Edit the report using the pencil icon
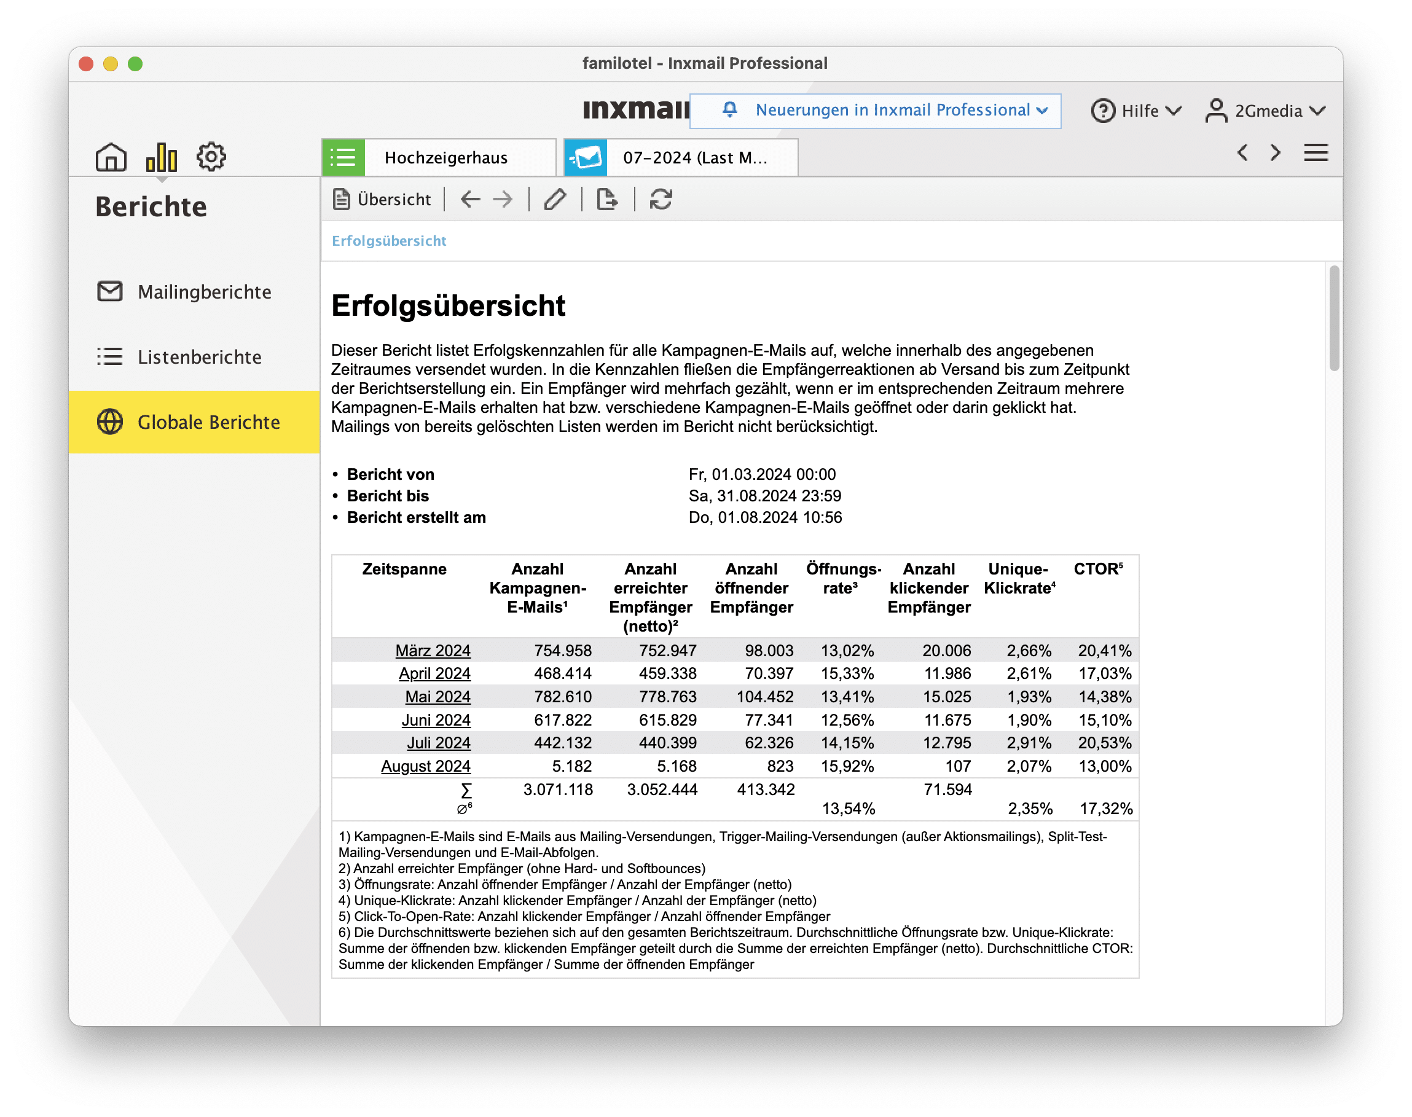Viewport: 1412px width, 1117px height. pos(555,200)
